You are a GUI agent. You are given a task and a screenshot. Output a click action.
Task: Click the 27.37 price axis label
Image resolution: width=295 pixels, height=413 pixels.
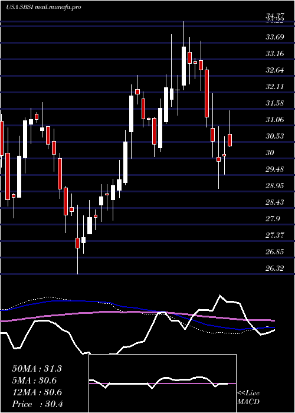click(x=275, y=235)
